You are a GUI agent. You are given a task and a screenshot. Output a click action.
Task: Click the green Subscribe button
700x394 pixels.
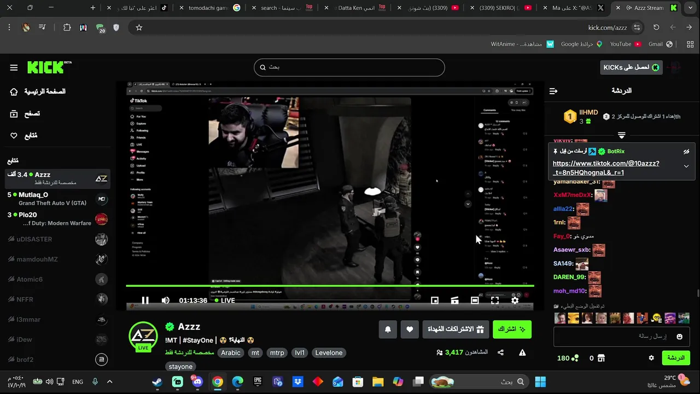click(512, 329)
